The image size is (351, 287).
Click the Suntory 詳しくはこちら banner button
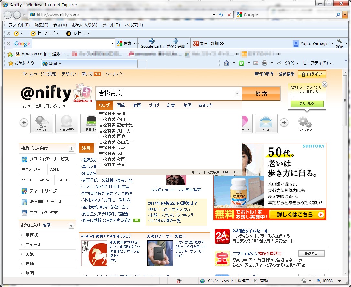point(297,215)
